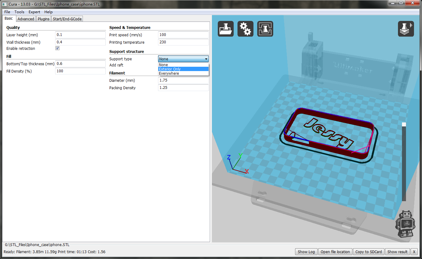Click the Layer height input field

(x=80, y=35)
